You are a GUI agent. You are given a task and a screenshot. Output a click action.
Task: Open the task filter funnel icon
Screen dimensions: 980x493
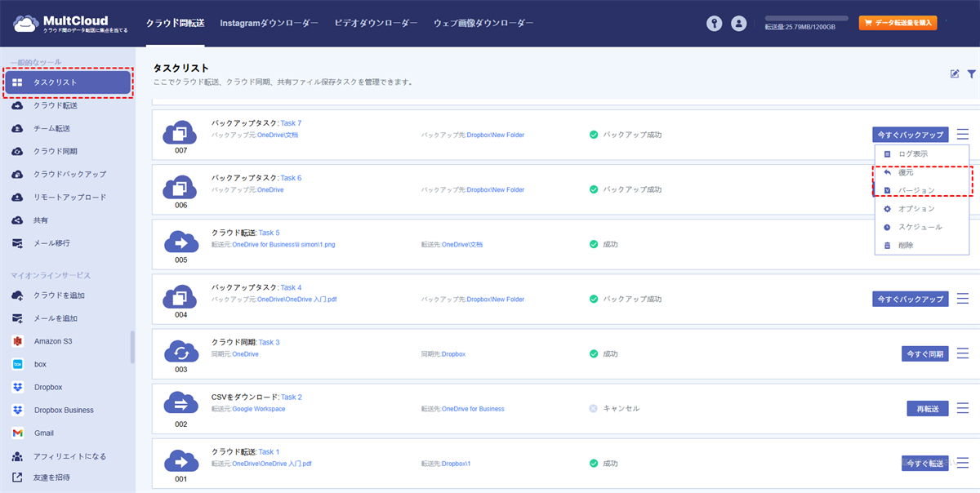click(972, 74)
